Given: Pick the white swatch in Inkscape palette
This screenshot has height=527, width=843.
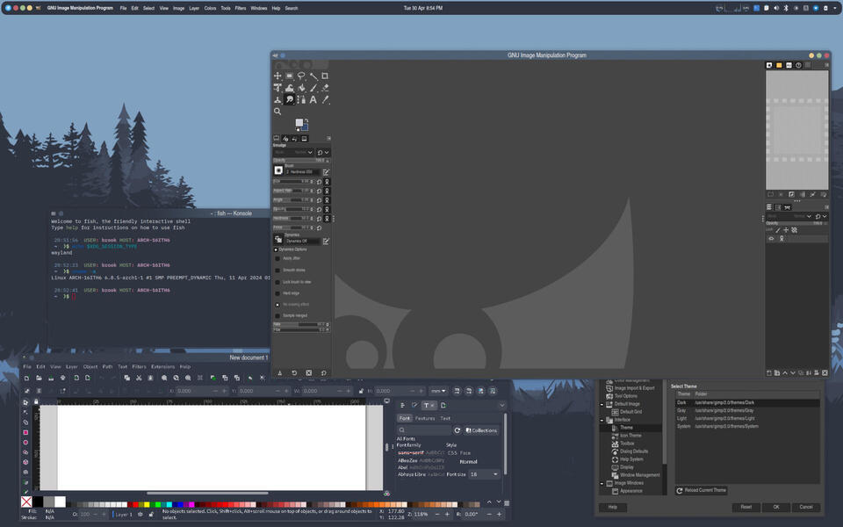Looking at the screenshot, I should (x=61, y=502).
